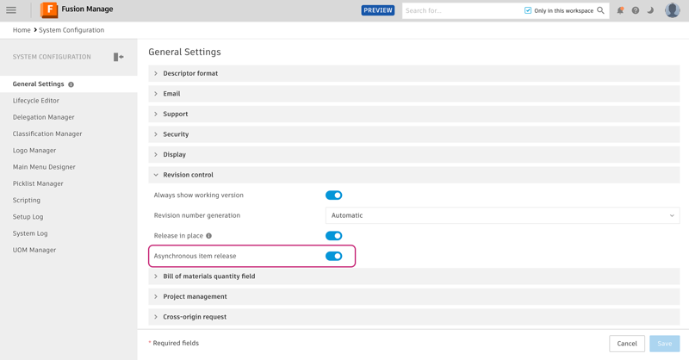The height and width of the screenshot is (360, 689).
Task: Open Picklist Manager
Action: click(38, 183)
